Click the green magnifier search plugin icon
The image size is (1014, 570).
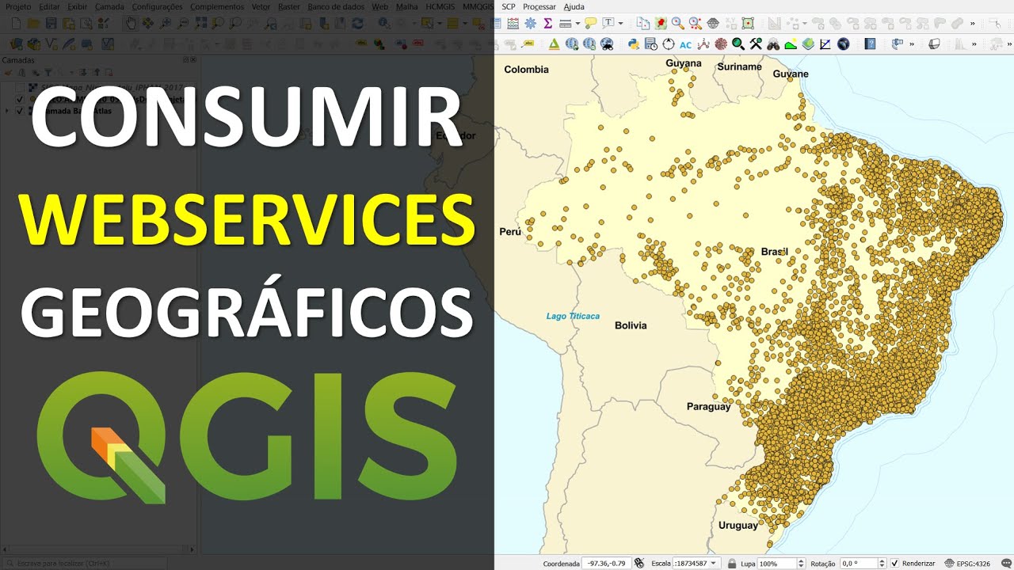pyautogui.click(x=738, y=44)
